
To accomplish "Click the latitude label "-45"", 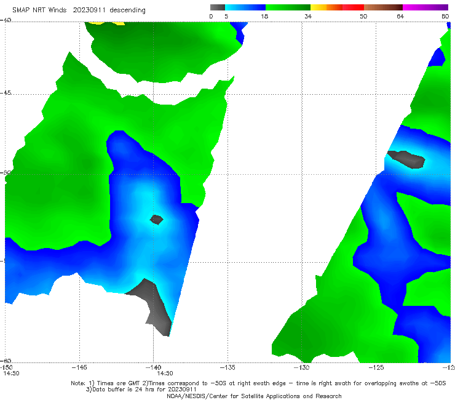I will point(6,93).
